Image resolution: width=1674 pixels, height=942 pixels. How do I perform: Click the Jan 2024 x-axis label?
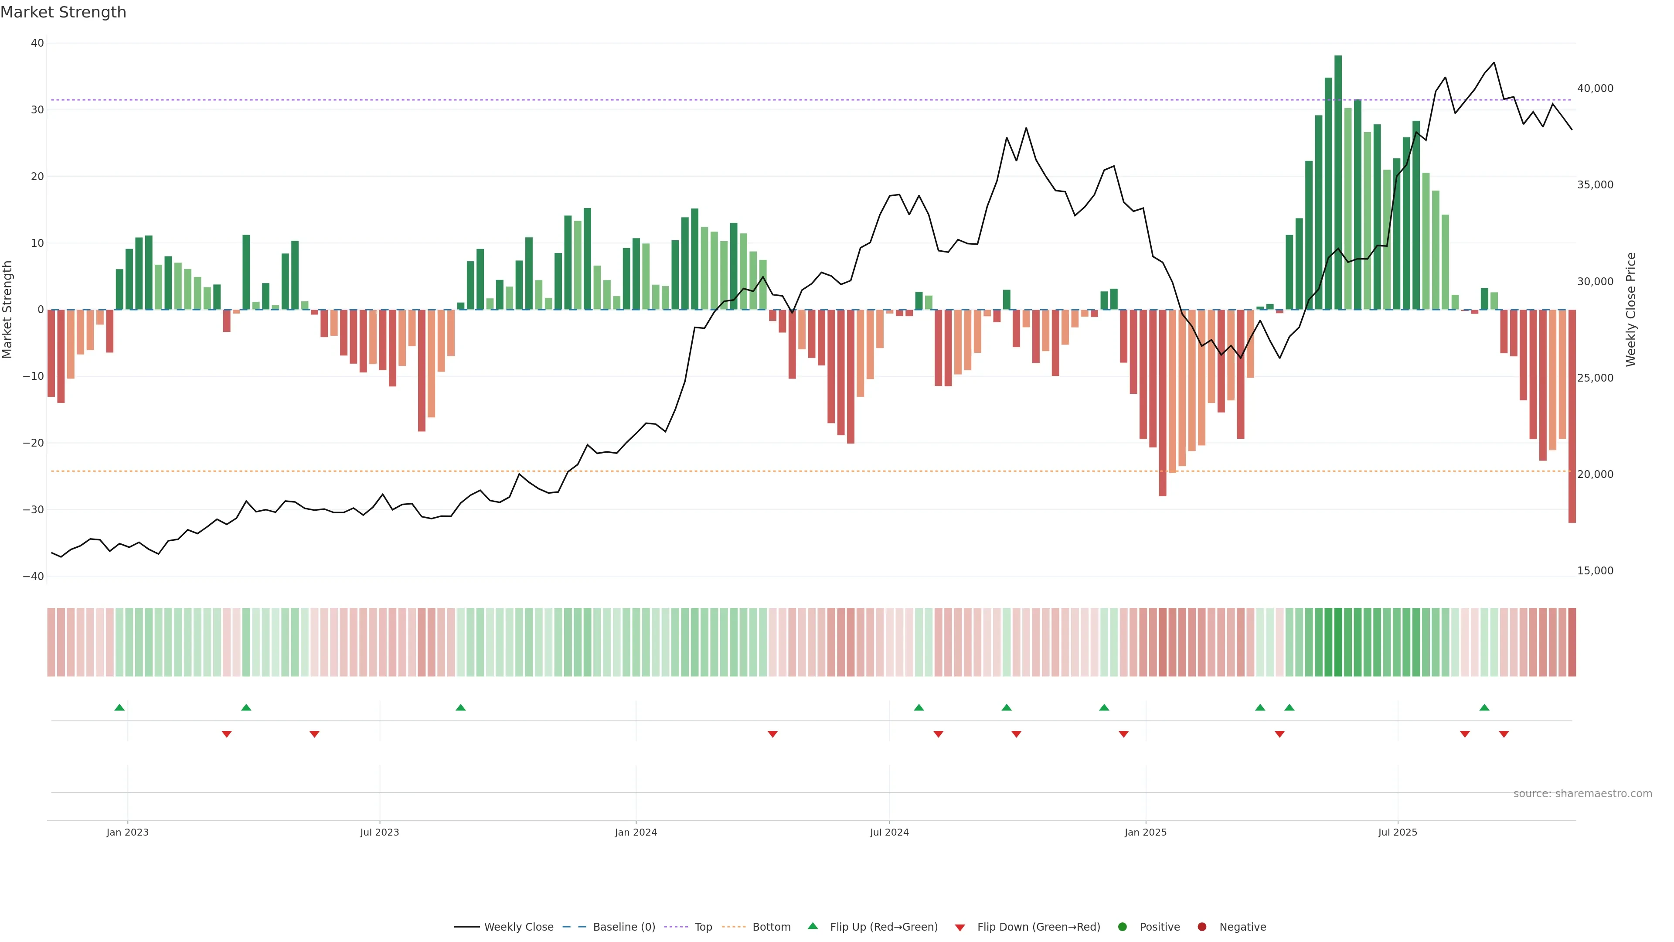[x=636, y=832]
